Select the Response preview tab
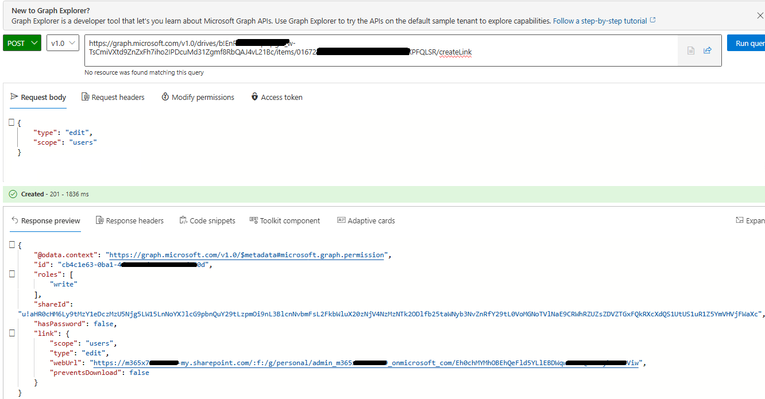765x399 pixels. coord(46,220)
